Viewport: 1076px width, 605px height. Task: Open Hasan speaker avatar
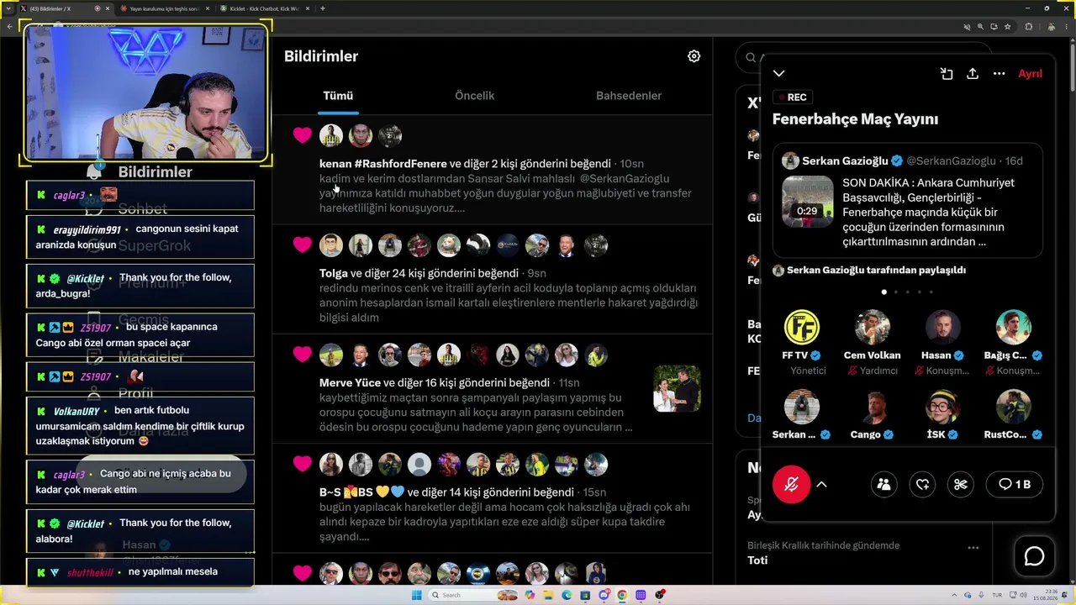tap(942, 327)
